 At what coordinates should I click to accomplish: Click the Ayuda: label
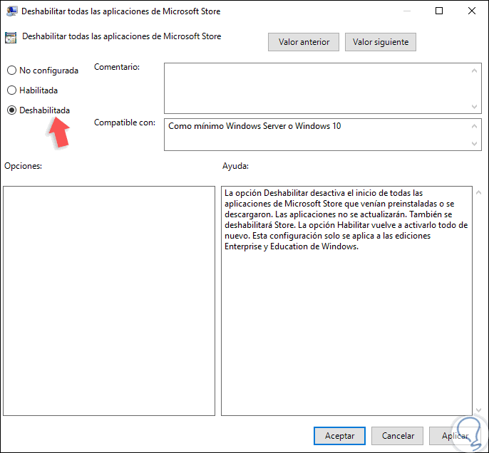tap(235, 166)
